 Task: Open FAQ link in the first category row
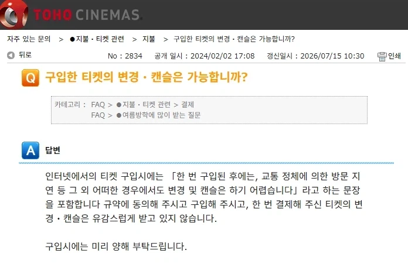(98, 104)
